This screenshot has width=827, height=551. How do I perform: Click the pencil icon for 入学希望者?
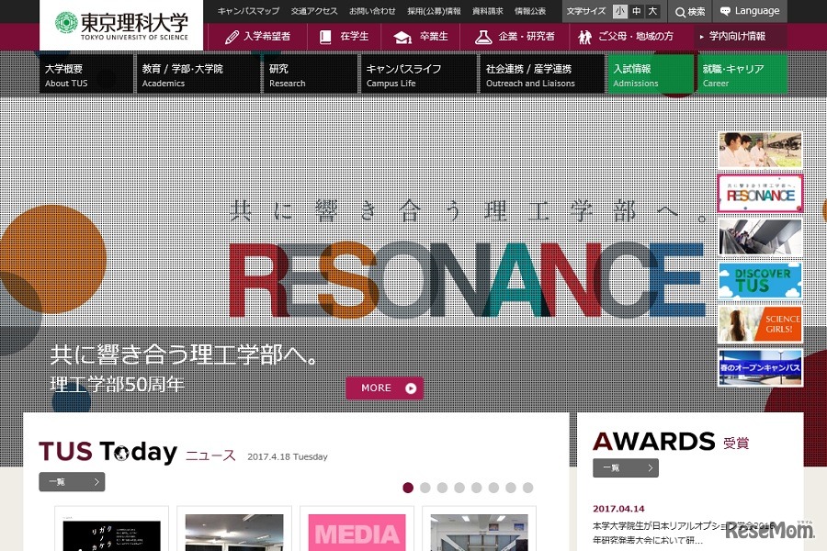point(231,37)
